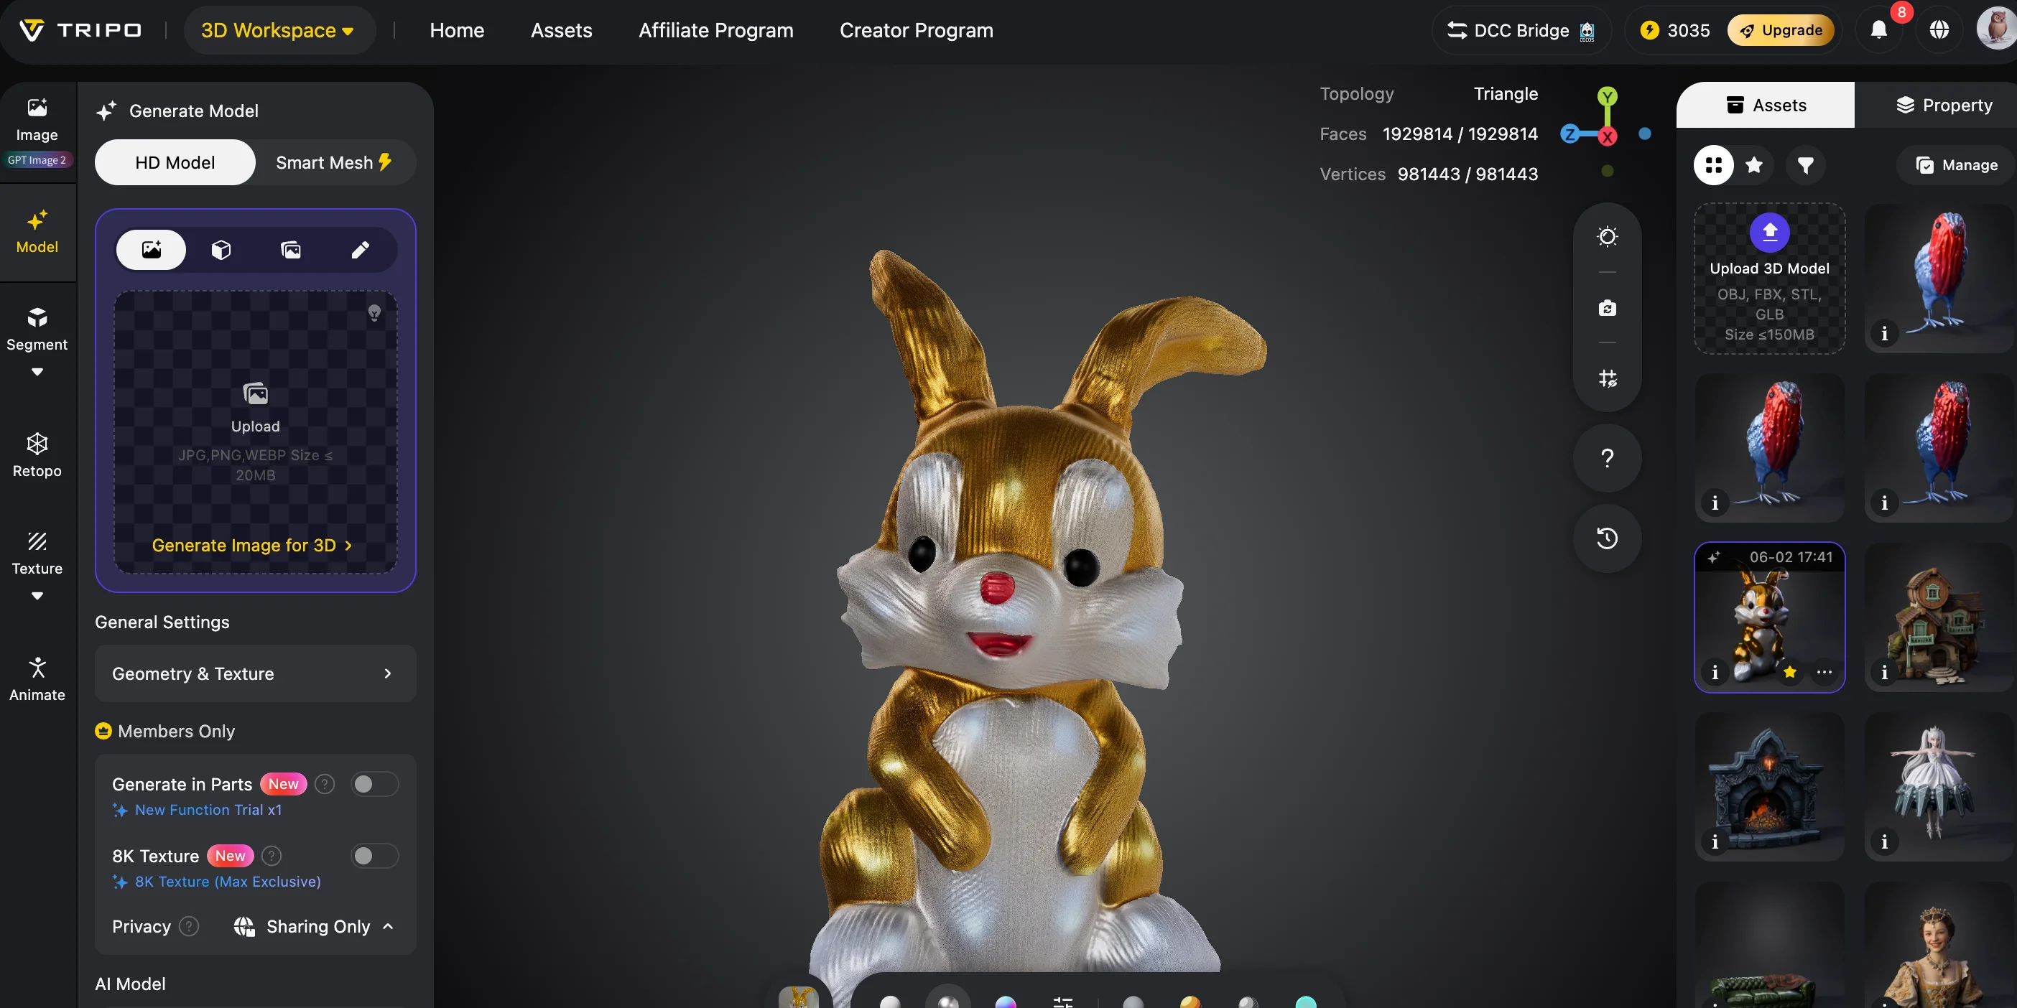Image resolution: width=2017 pixels, height=1008 pixels.
Task: Click the Upgrade button
Action: [1781, 31]
